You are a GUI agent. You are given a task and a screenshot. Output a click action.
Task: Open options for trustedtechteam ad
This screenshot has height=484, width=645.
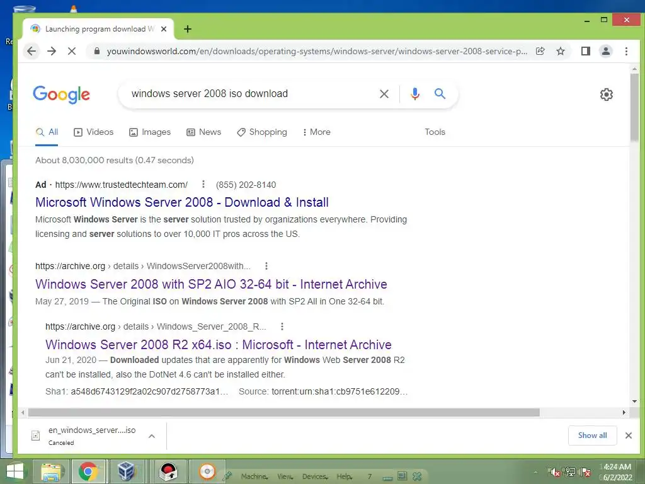point(203,184)
